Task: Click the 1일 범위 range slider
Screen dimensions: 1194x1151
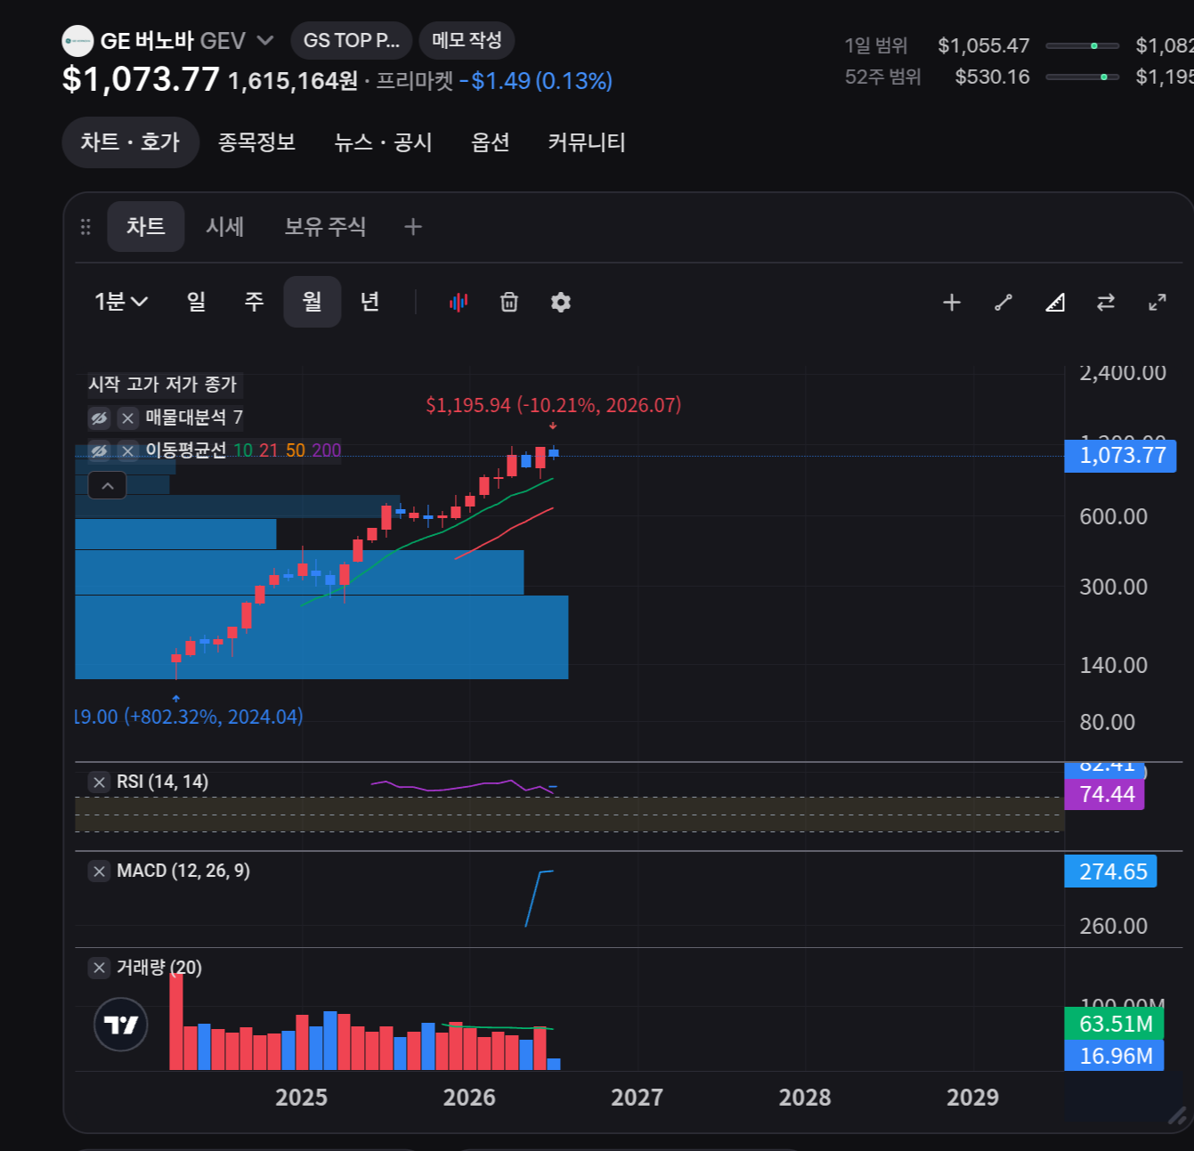Action: coord(1083,45)
